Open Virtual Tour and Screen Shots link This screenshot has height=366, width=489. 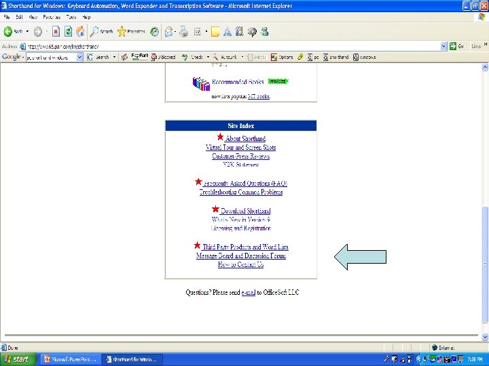[240, 147]
